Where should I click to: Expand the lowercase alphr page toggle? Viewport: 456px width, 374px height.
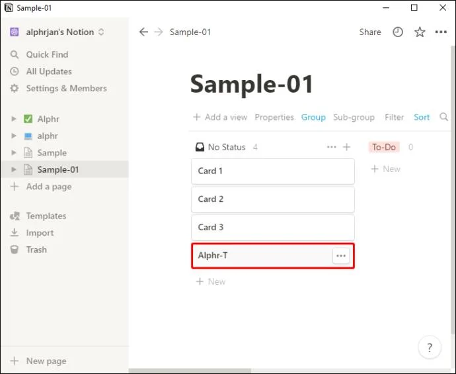coord(13,136)
